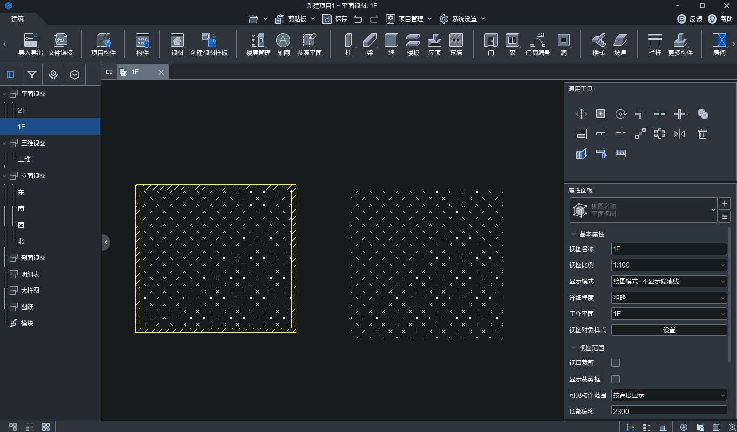The image size is (737, 432).
Task: Close the 1F view tab
Action: (161, 72)
